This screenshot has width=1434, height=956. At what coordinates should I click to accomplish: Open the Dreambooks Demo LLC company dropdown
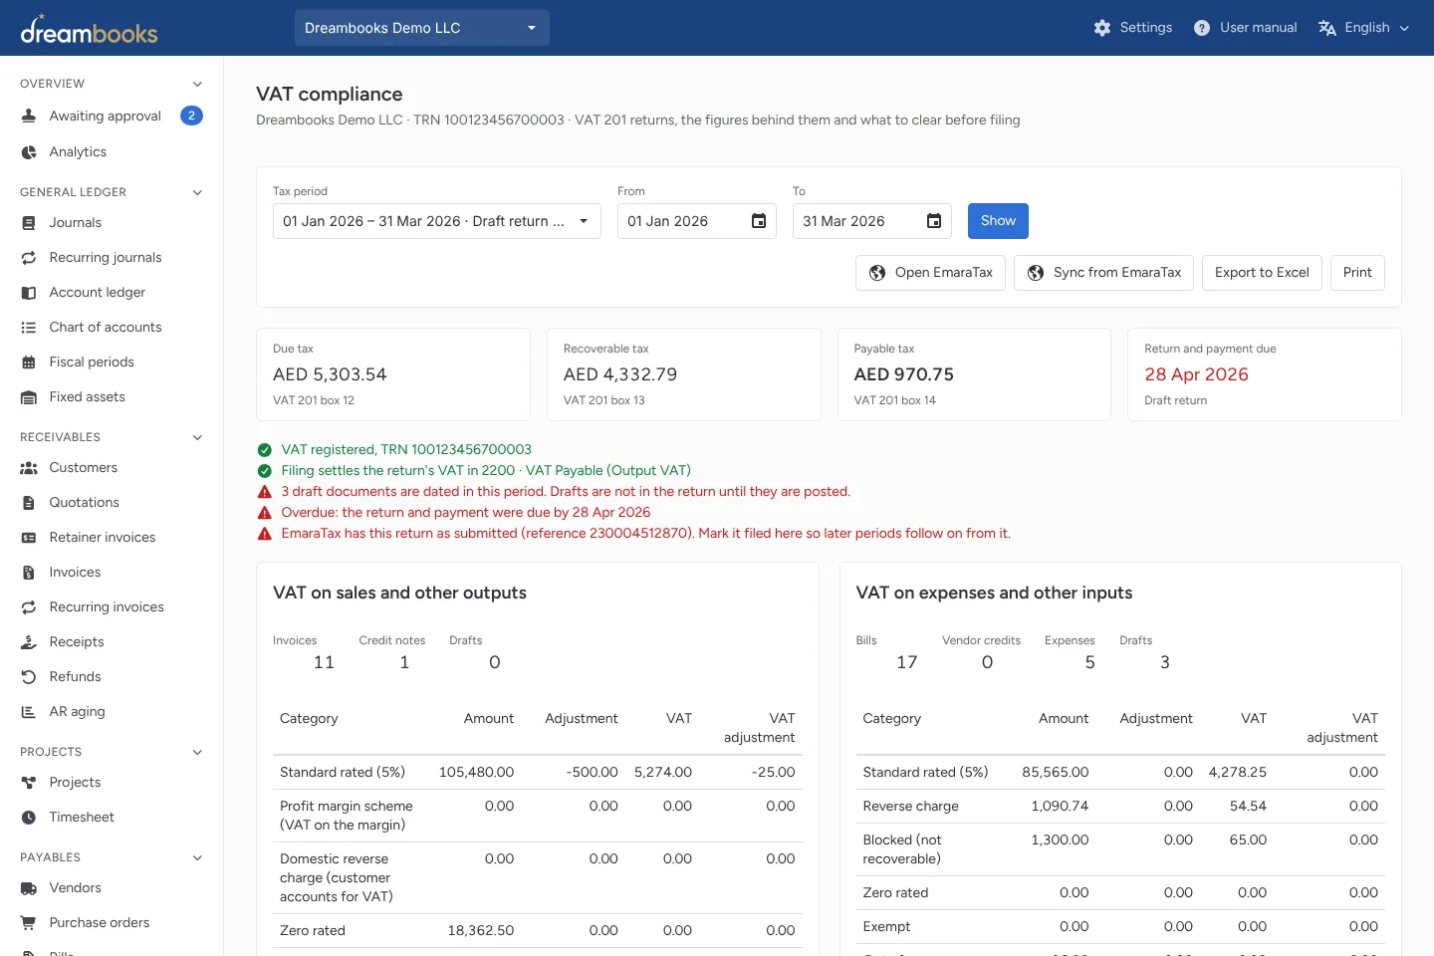point(422,28)
